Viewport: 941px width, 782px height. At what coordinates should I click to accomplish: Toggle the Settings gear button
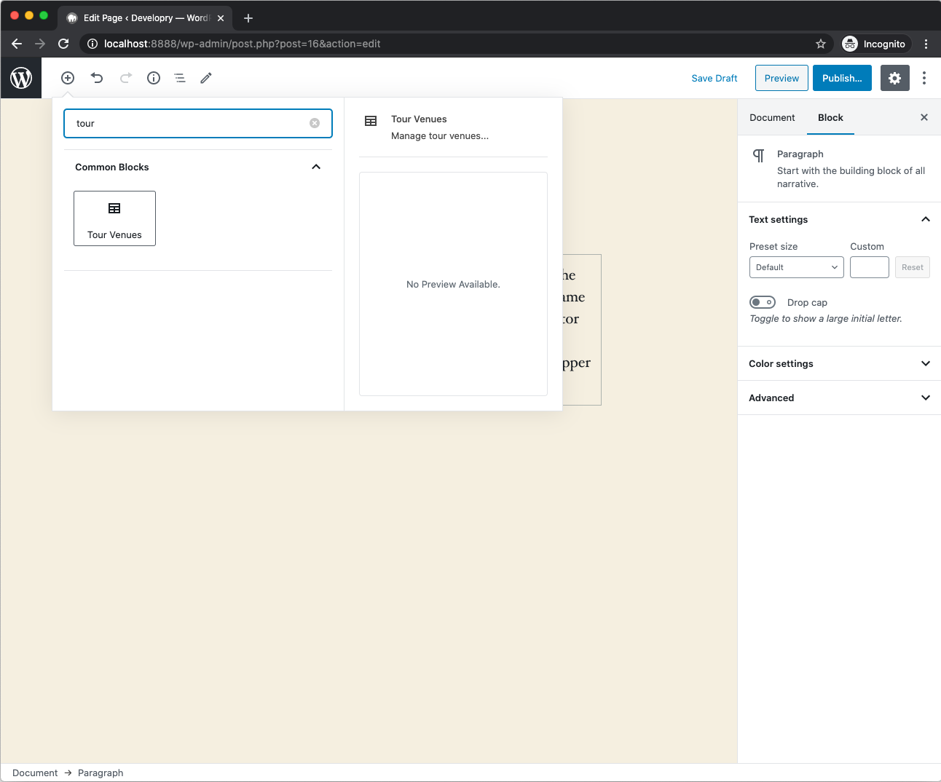pyautogui.click(x=894, y=78)
